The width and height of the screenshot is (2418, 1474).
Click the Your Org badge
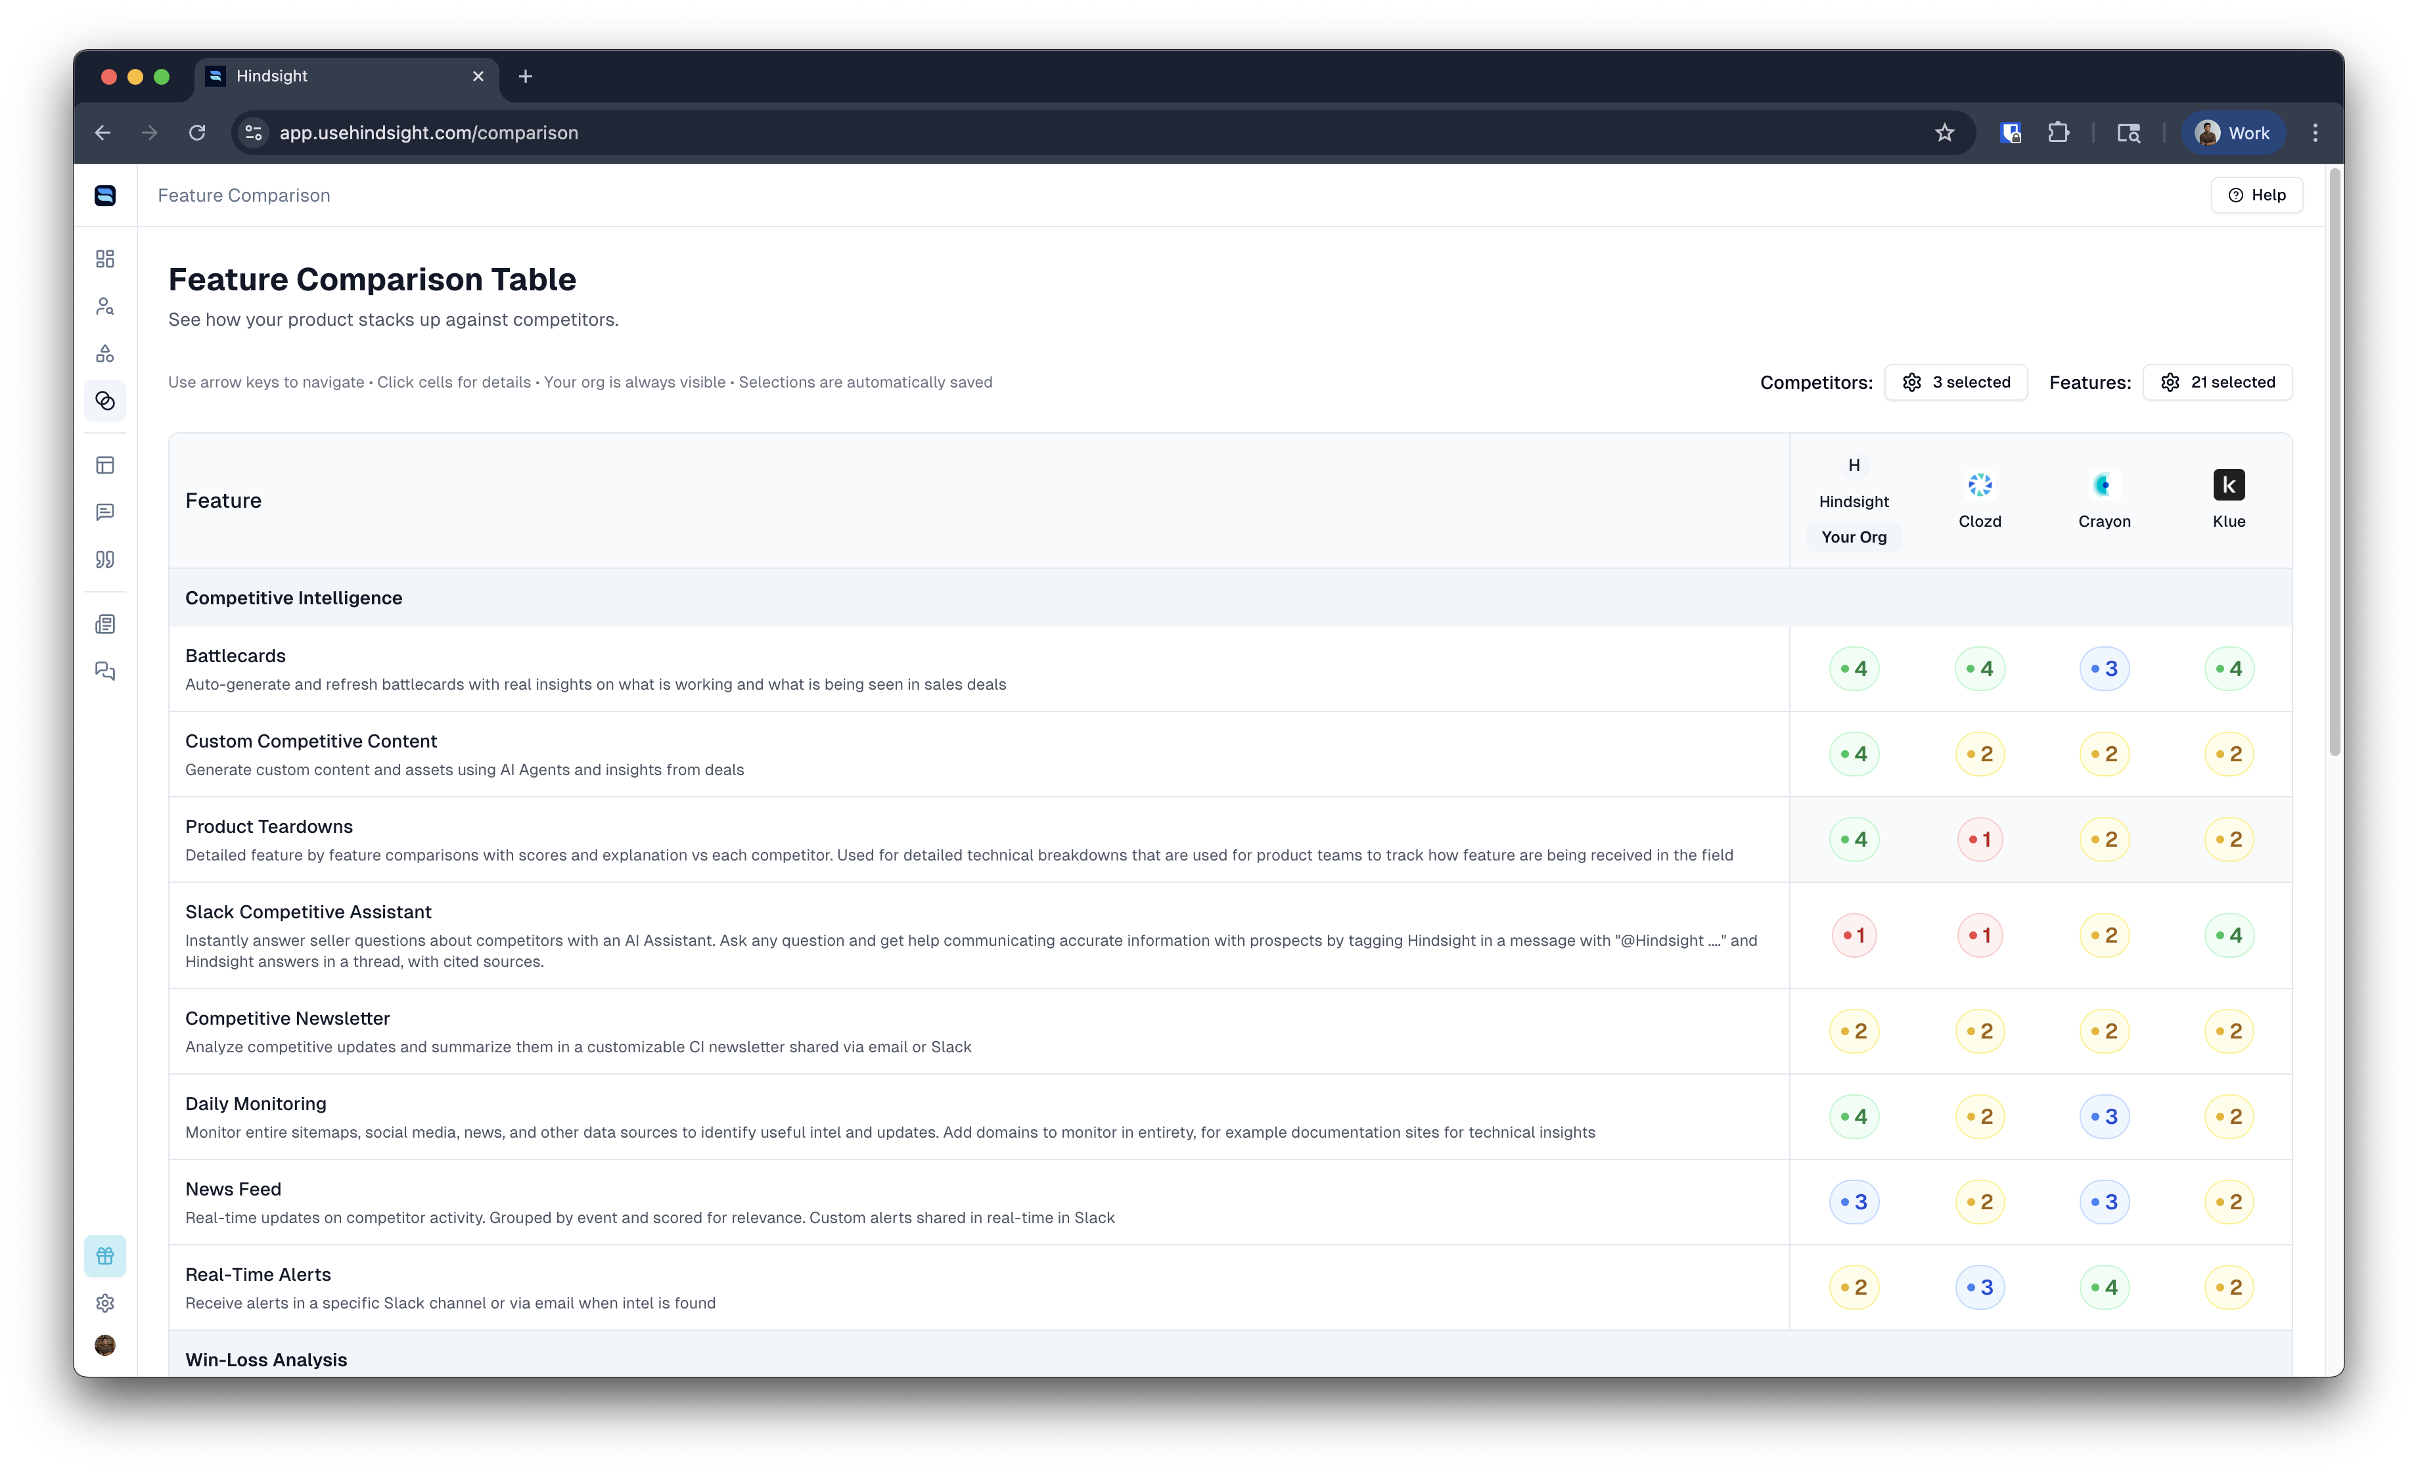click(x=1854, y=537)
